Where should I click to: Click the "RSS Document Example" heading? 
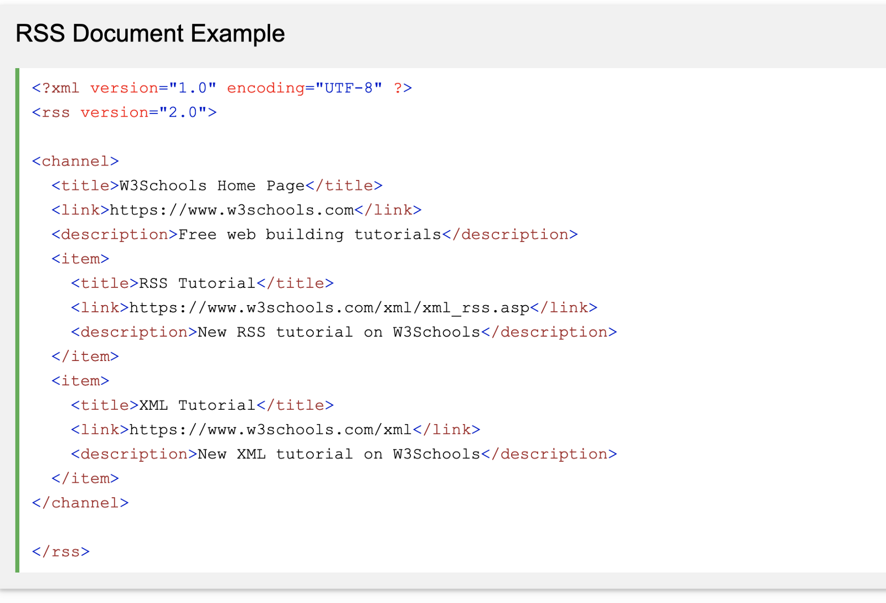point(150,34)
